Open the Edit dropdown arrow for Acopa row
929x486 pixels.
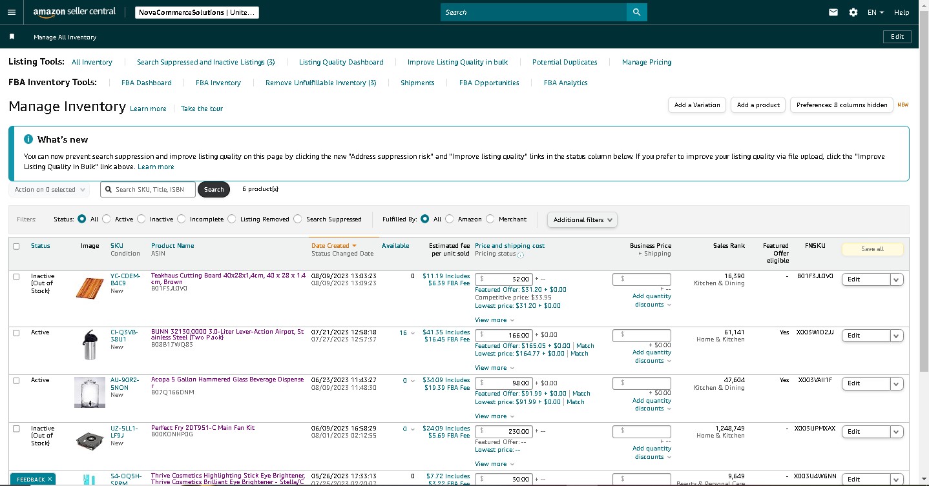[897, 383]
